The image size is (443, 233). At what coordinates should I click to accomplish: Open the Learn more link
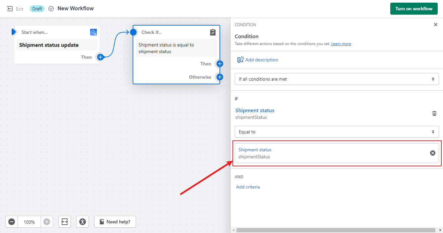[x=341, y=44]
